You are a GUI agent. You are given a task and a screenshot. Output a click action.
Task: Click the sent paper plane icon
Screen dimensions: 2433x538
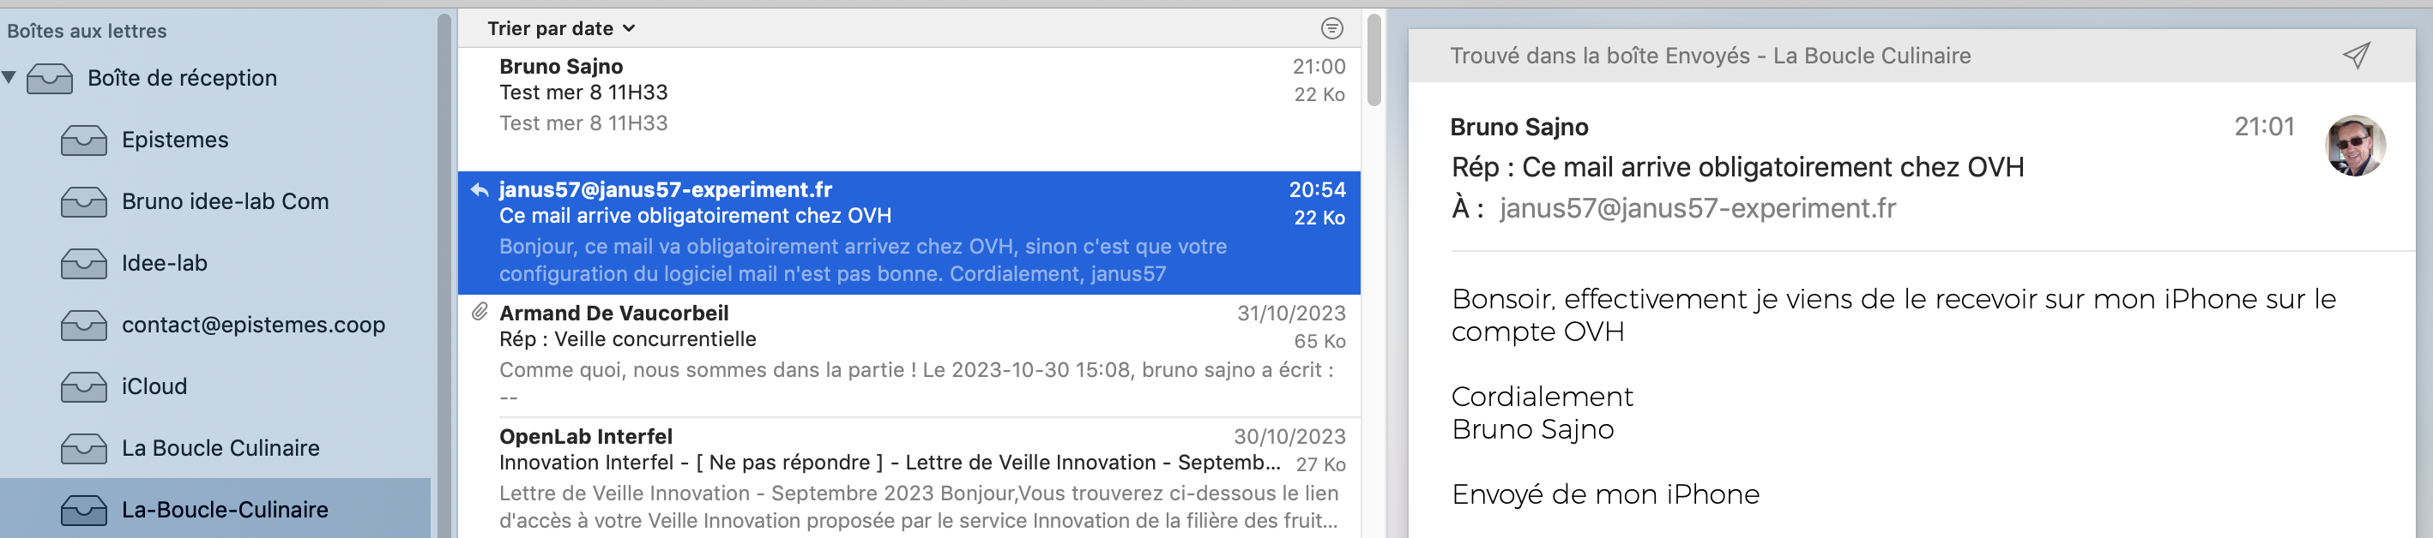coord(2356,56)
